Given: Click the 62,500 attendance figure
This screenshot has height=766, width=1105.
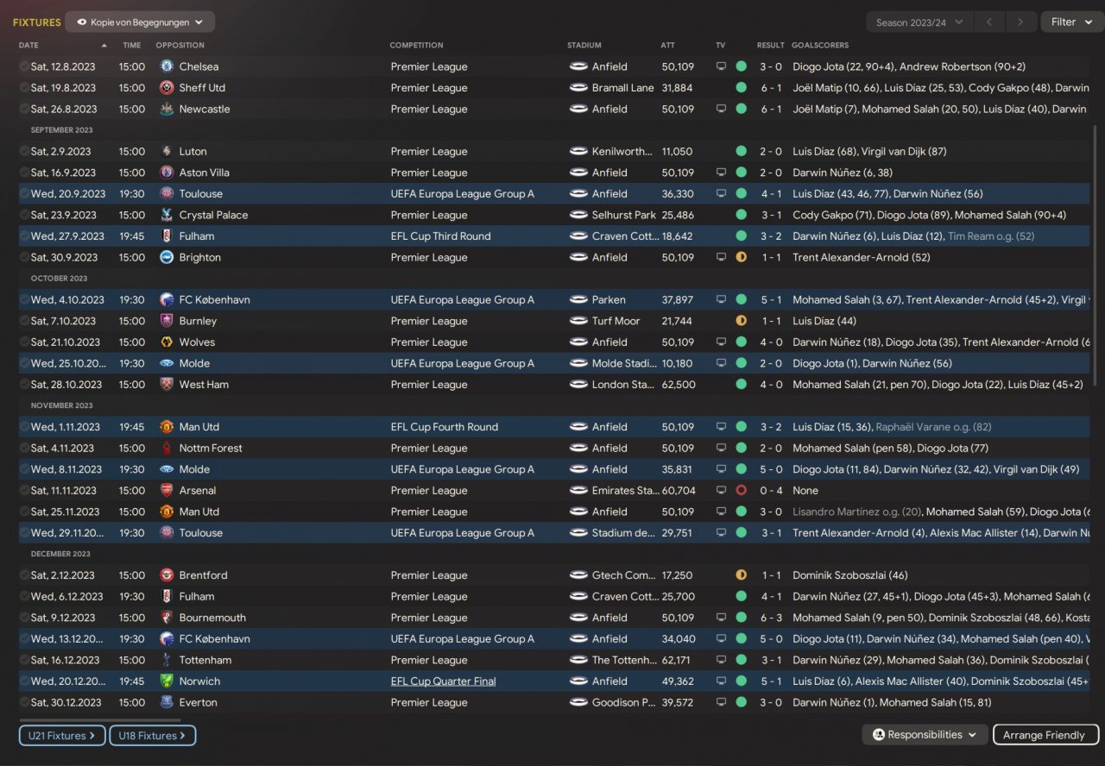Looking at the screenshot, I should click(679, 385).
